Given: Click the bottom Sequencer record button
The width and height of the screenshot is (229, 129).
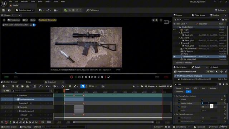Looking at the screenshot, I should (6, 122).
